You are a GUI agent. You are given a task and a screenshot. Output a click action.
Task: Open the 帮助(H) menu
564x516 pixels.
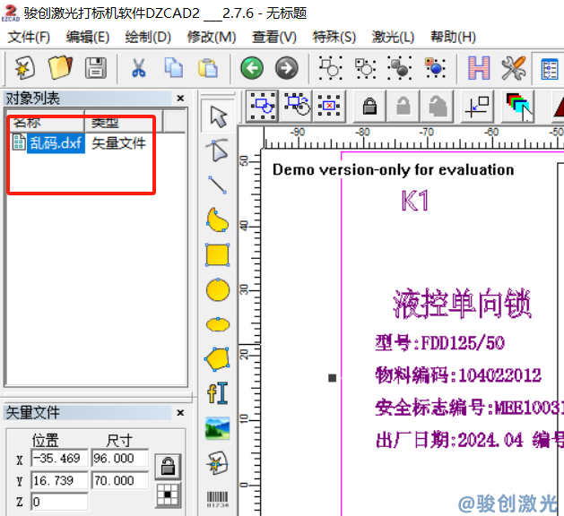(453, 37)
